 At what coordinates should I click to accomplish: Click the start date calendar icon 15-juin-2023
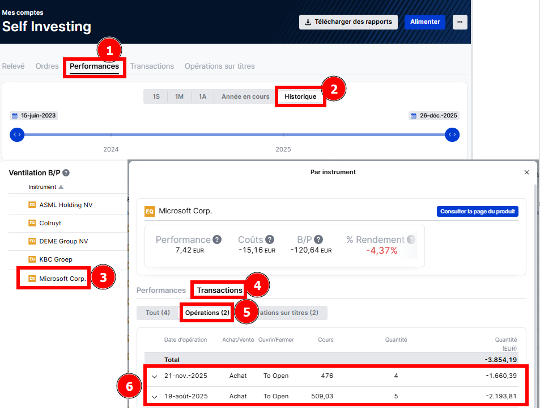point(14,116)
